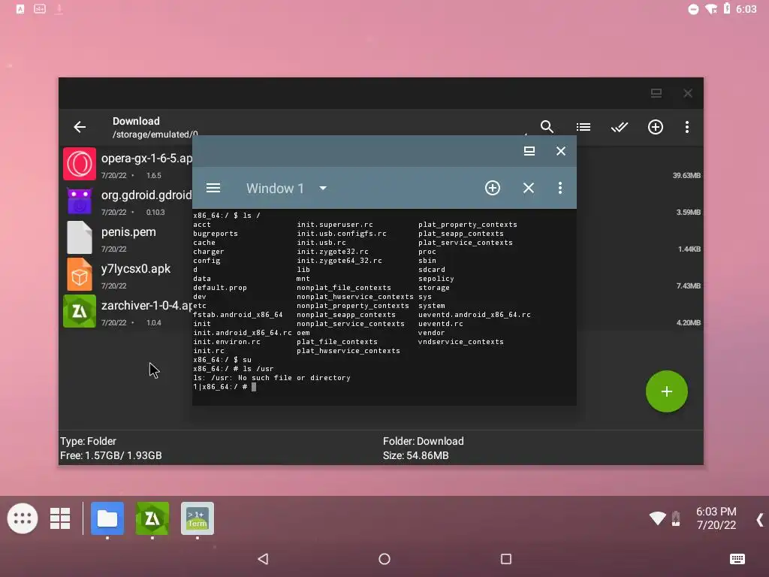Click Download folder path title
769x577 pixels.
click(x=136, y=121)
